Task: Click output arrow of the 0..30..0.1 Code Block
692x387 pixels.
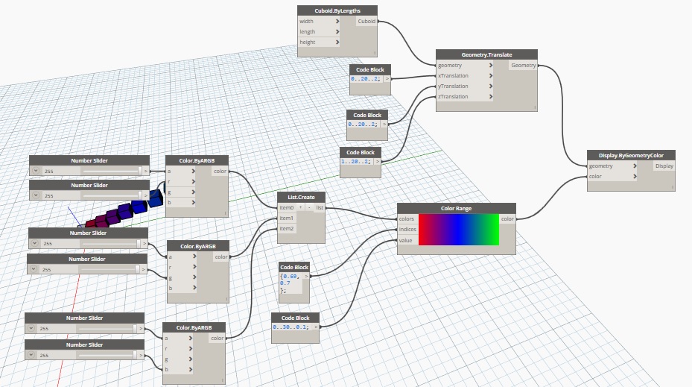Action: coord(315,327)
